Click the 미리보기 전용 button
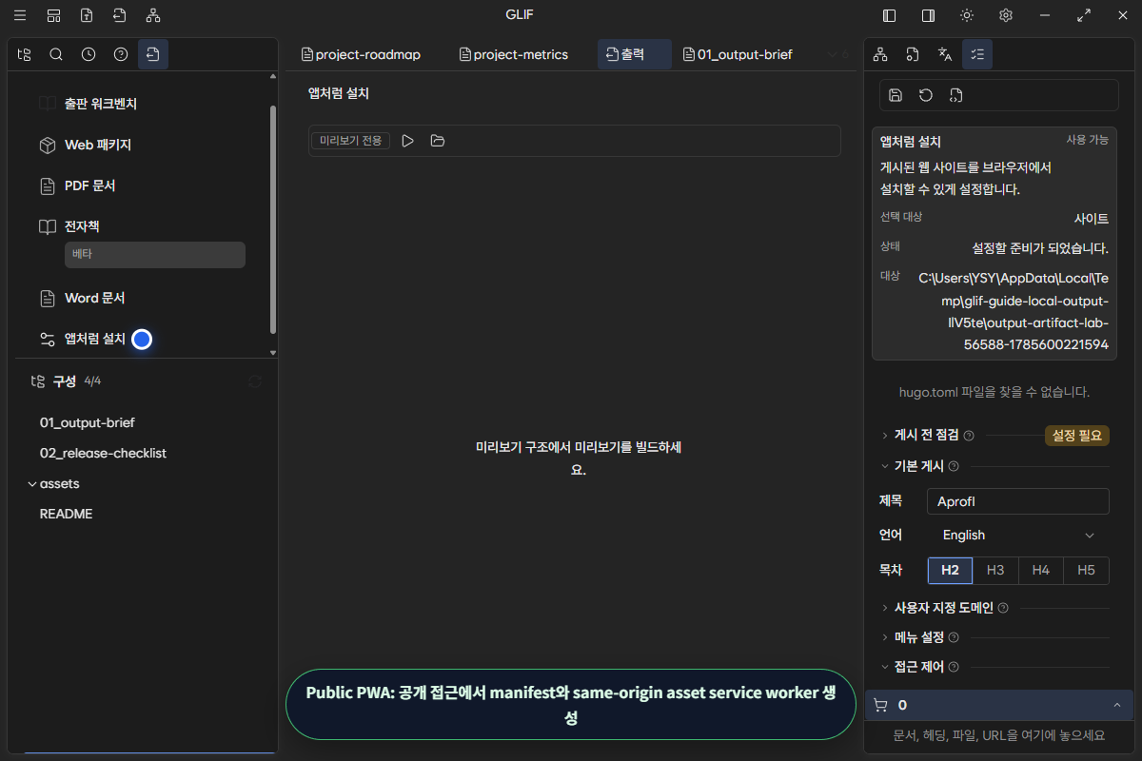Screen dimensions: 1142x761 (350, 141)
